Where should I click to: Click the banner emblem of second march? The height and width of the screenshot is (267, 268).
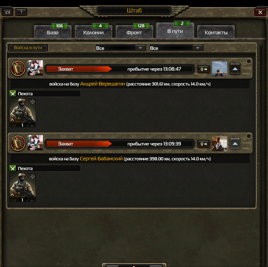click(18, 143)
